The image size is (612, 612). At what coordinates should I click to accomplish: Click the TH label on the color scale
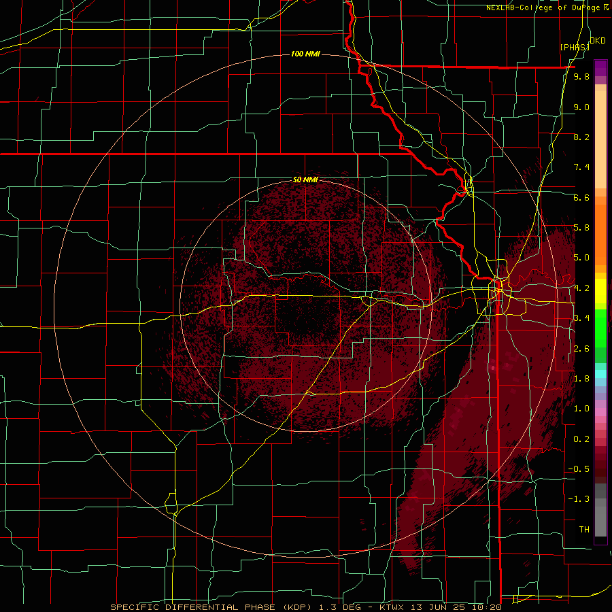pos(584,530)
